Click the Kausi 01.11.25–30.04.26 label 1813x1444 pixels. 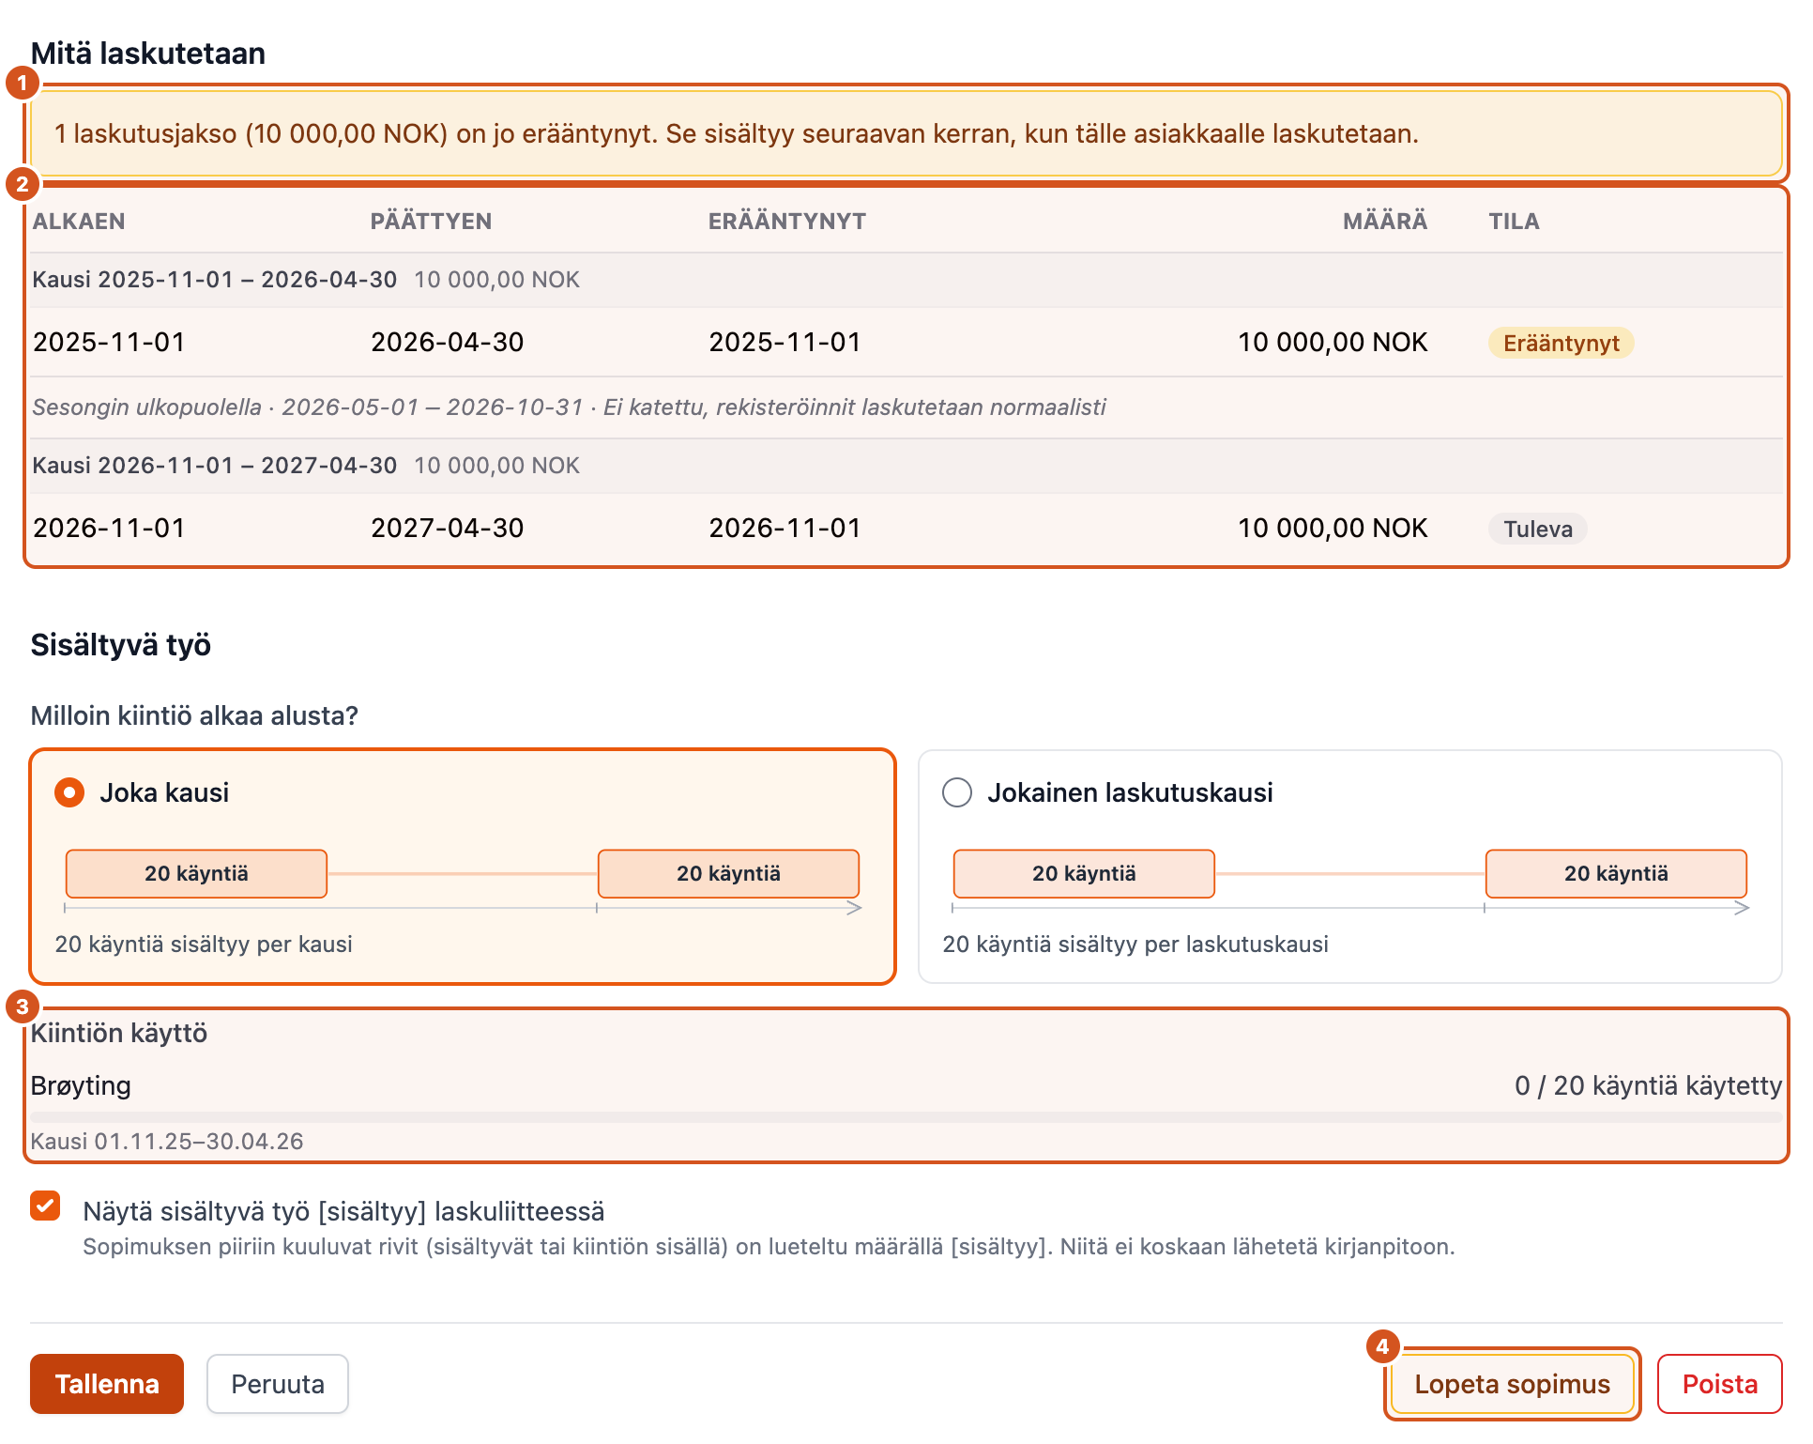pos(167,1141)
